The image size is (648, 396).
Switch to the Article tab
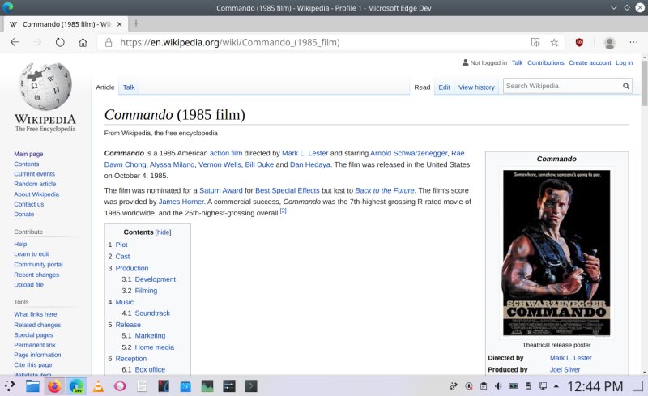[x=105, y=87]
